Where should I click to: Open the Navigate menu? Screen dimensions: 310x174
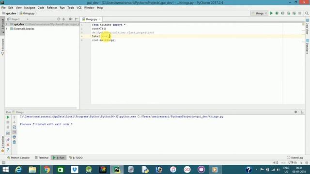point(30,8)
